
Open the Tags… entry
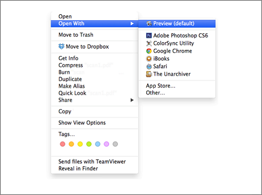(67, 134)
